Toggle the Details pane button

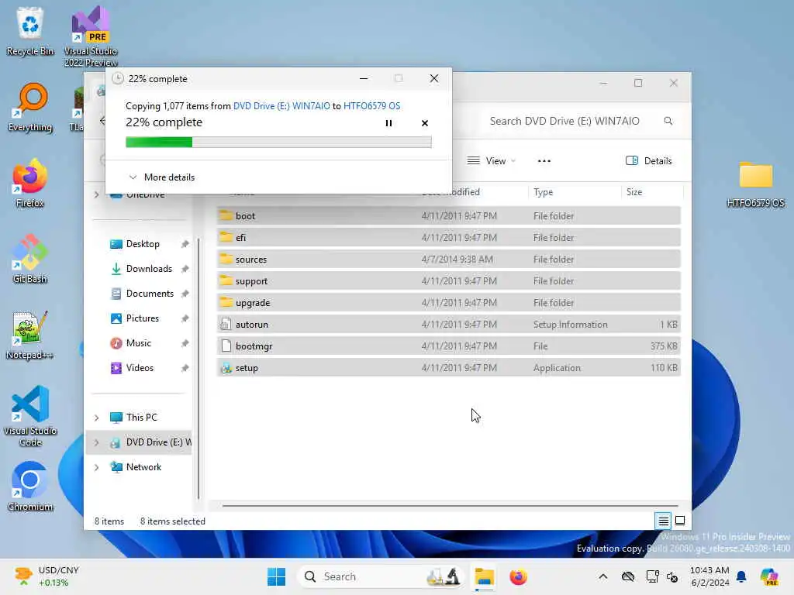(649, 161)
